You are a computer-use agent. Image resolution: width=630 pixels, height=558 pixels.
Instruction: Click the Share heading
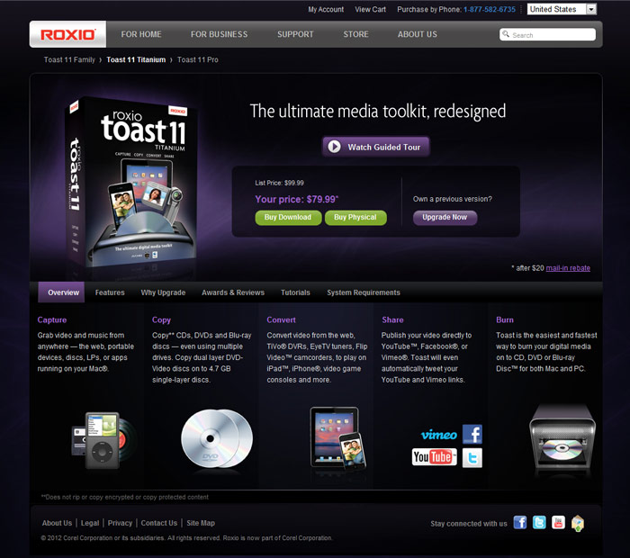pos(392,319)
